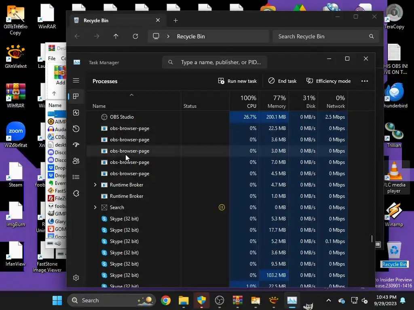Collapse sort arrow above Name column
Viewport: 414px width, 310px height.
[x=131, y=95]
